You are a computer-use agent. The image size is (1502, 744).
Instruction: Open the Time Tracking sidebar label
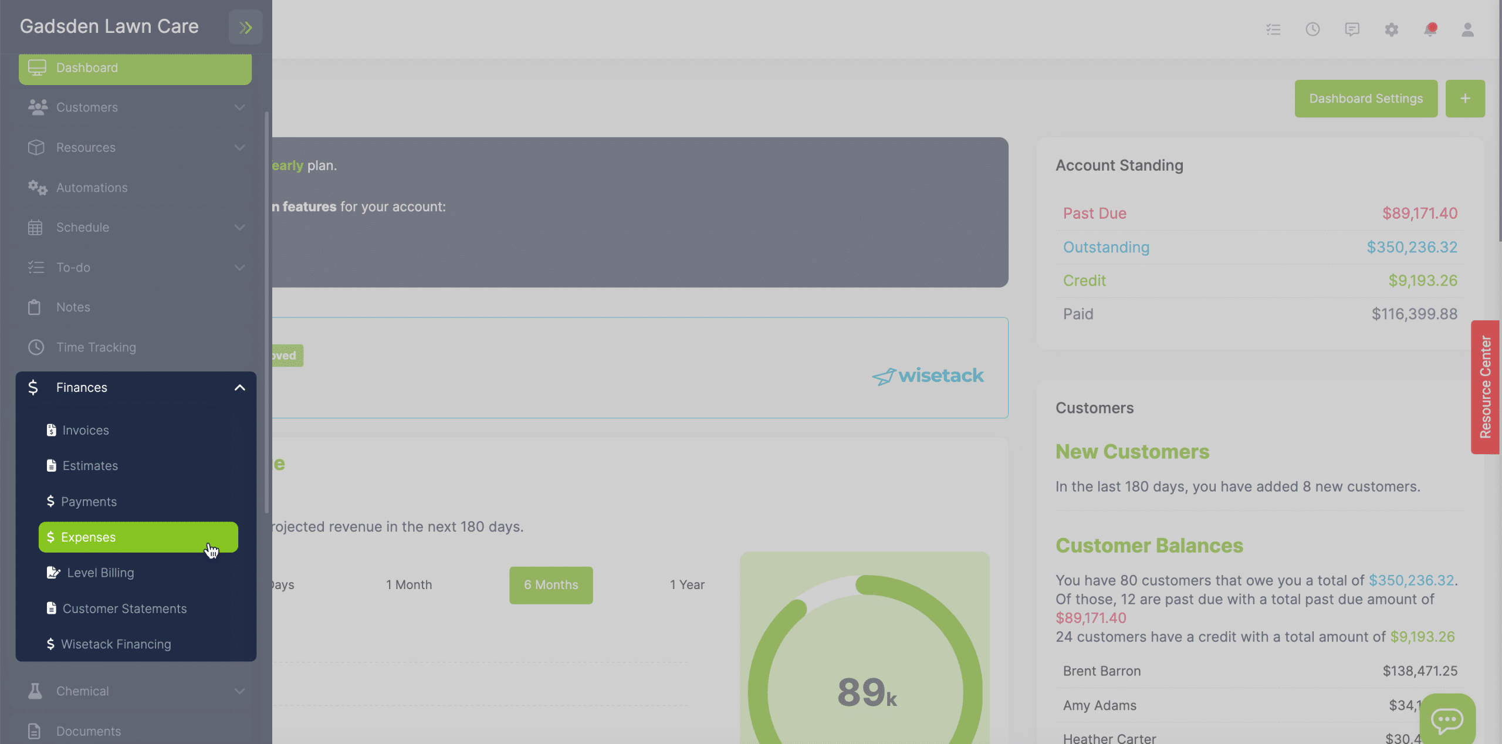(x=96, y=347)
